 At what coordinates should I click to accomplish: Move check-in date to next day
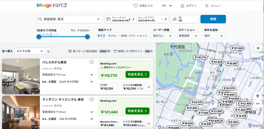point(134,19)
